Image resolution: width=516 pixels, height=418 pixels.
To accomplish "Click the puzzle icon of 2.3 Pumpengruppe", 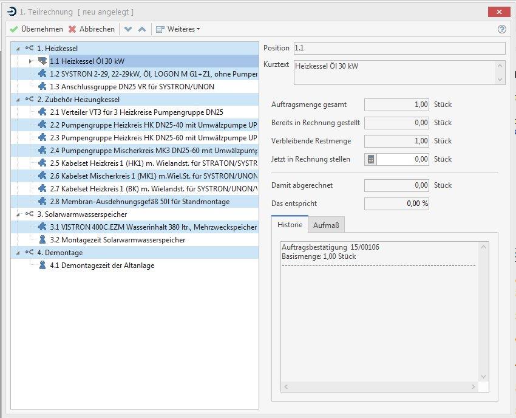I will [42, 138].
